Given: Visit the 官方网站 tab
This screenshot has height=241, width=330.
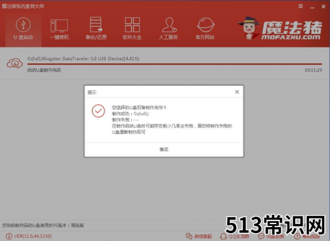Looking at the screenshot, I should (205, 29).
